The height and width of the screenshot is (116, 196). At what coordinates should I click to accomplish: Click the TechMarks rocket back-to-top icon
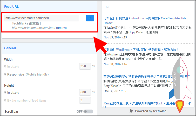click(x=180, y=85)
